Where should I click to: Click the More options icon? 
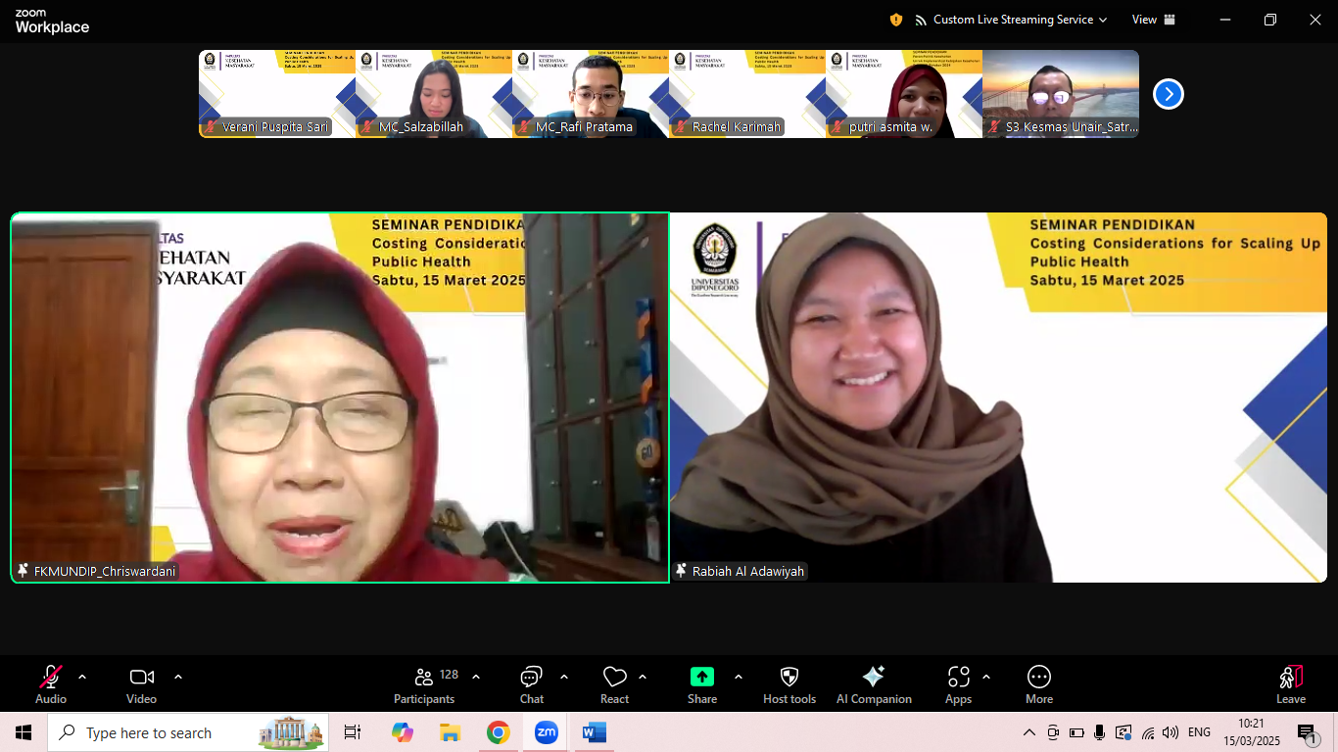[x=1038, y=684]
